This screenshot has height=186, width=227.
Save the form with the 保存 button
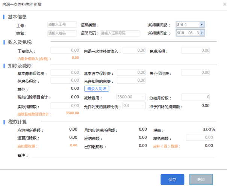173,180
